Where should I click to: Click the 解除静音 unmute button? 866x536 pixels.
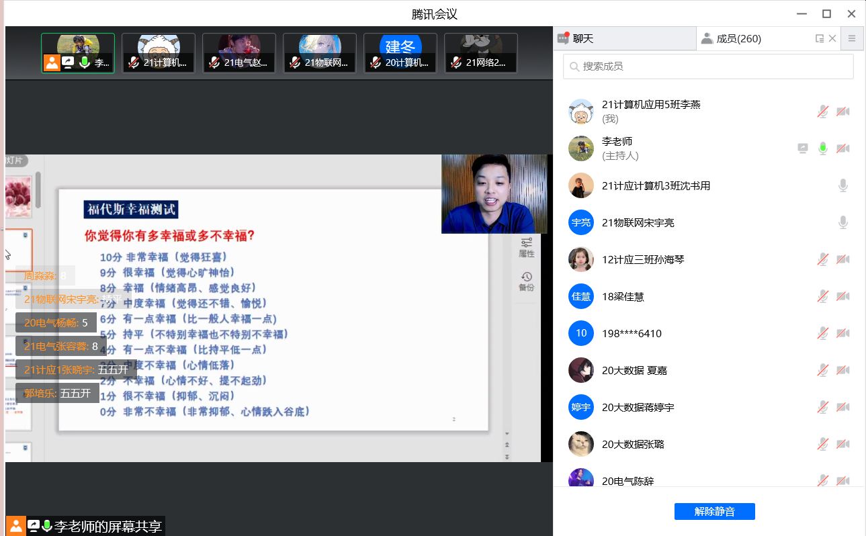click(x=714, y=511)
